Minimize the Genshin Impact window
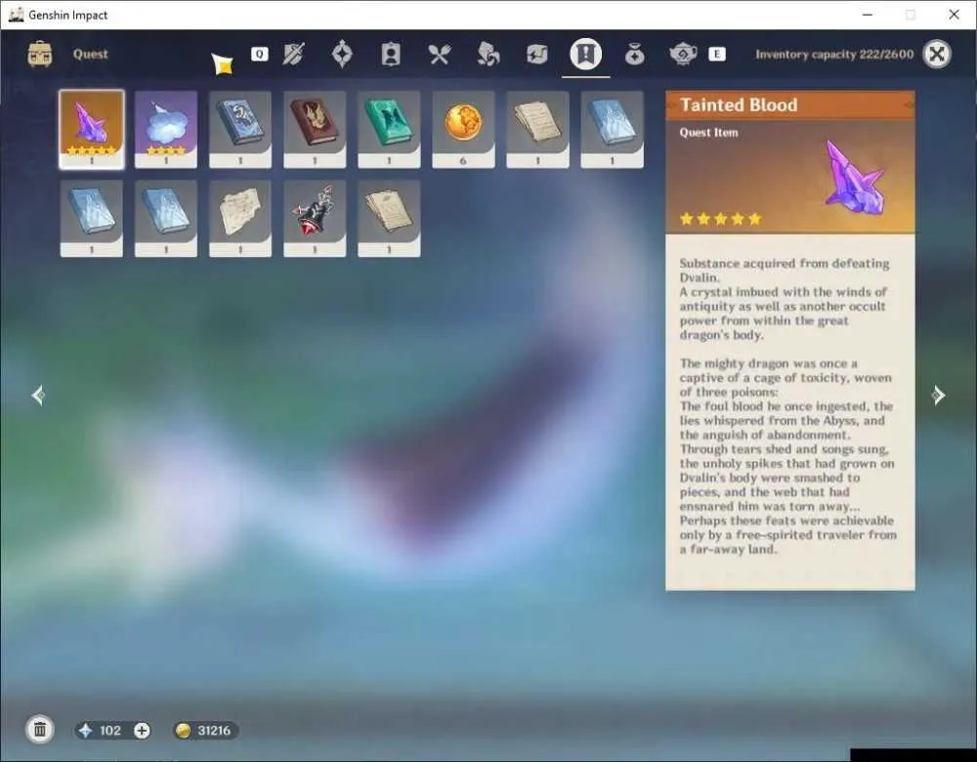The width and height of the screenshot is (977, 762). pos(868,15)
